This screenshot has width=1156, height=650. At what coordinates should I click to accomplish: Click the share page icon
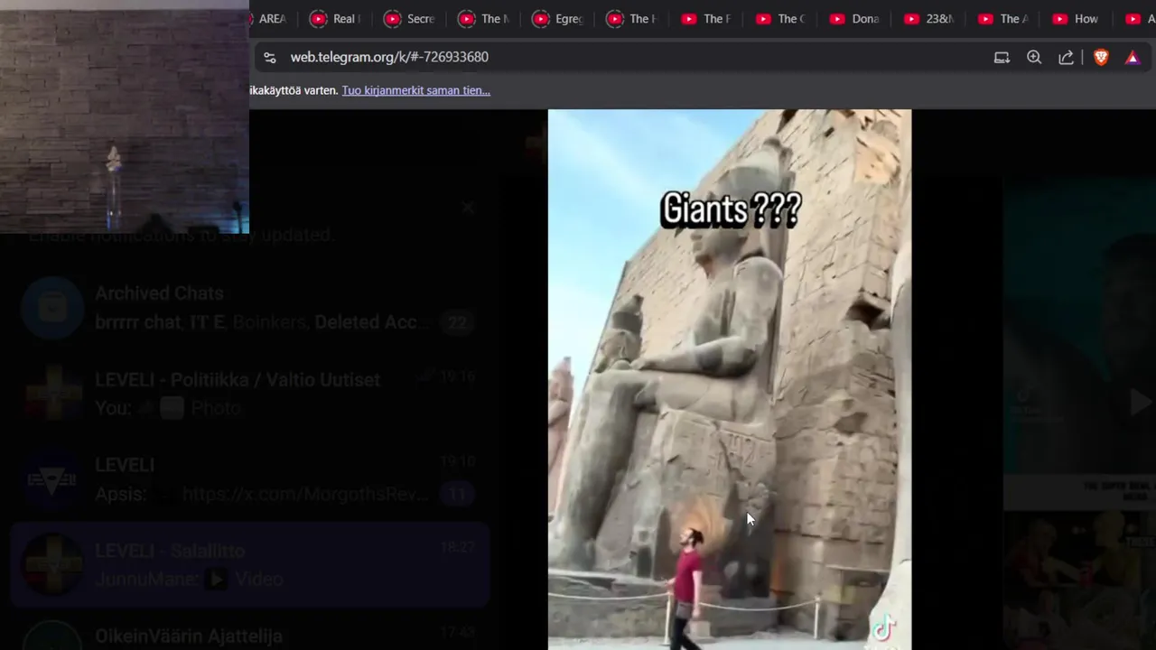(1066, 57)
